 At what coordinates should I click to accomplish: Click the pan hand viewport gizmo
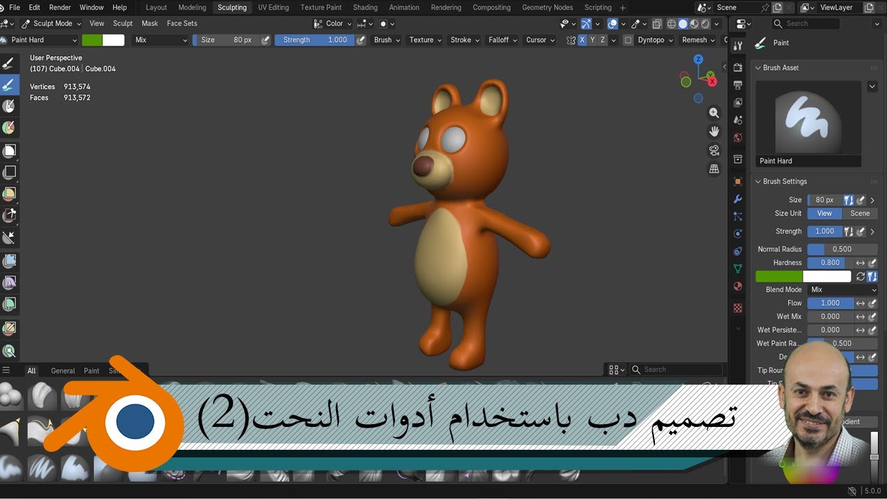(x=714, y=132)
